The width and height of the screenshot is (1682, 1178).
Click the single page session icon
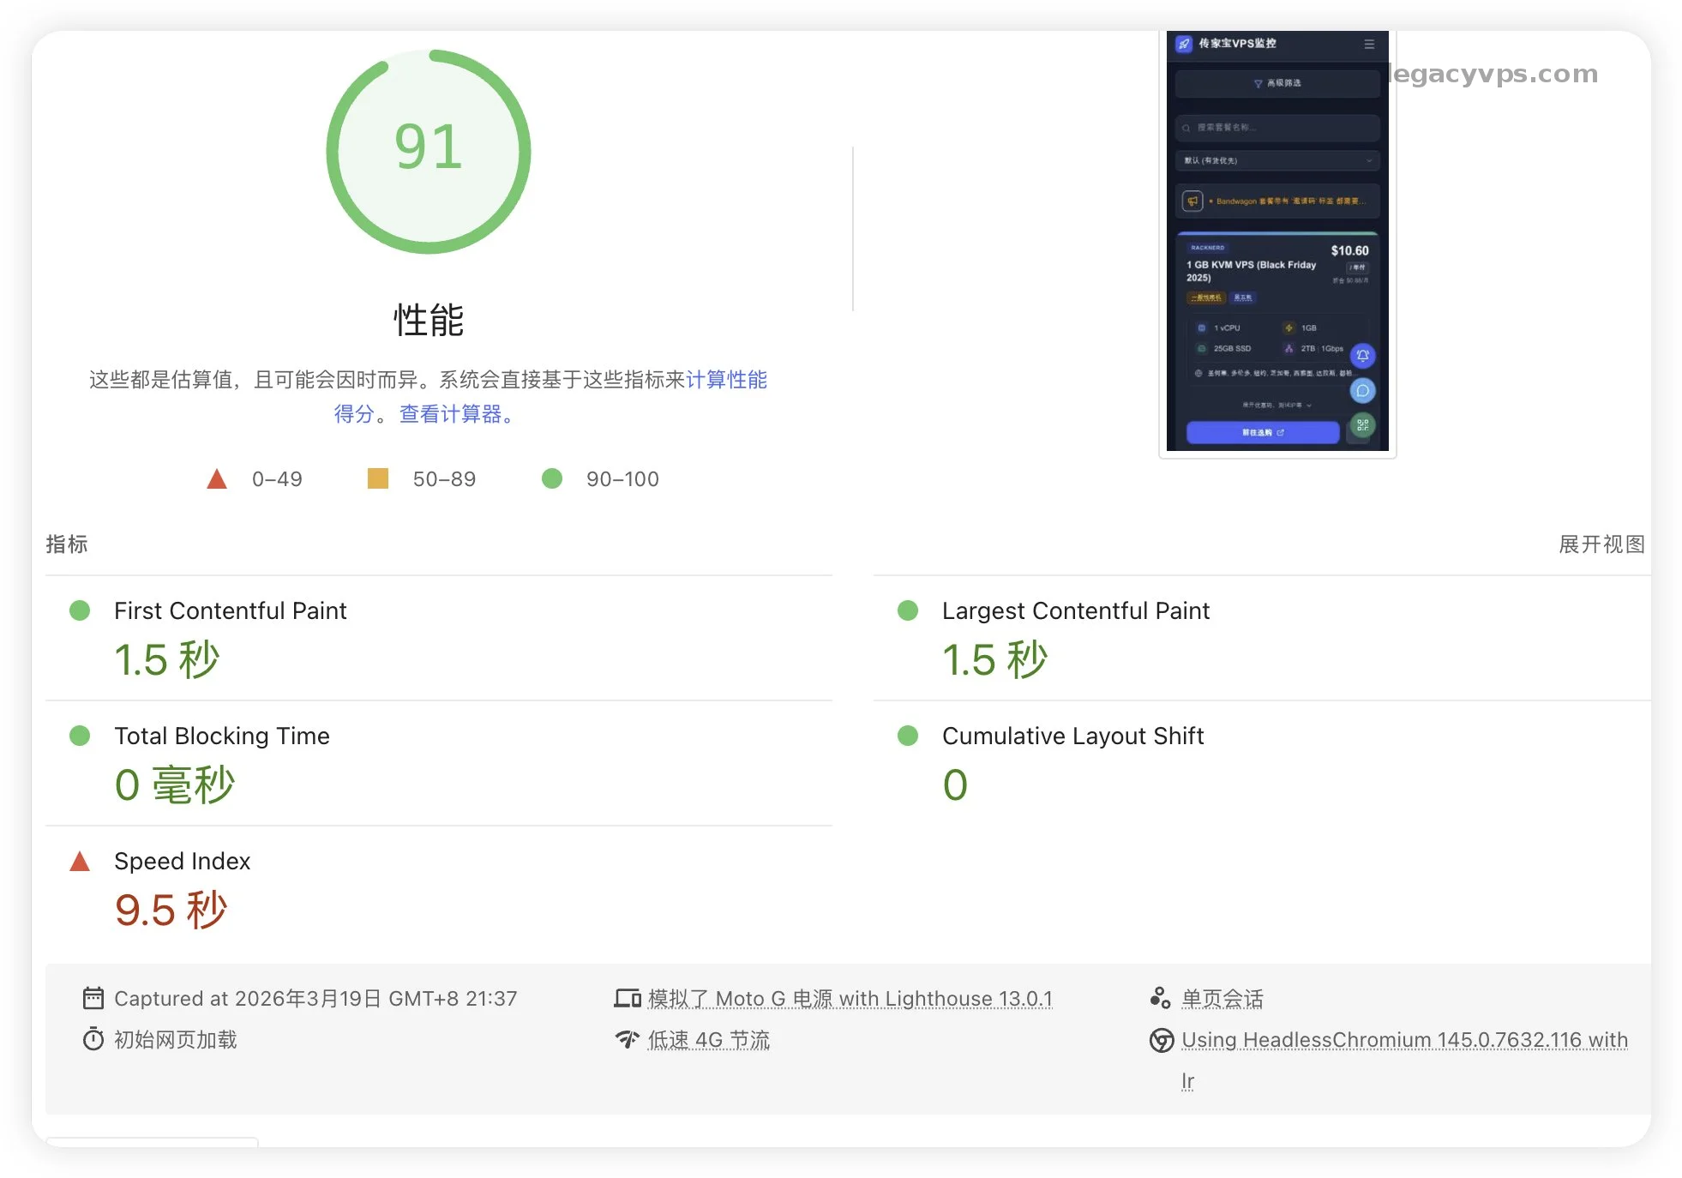coord(1160,998)
